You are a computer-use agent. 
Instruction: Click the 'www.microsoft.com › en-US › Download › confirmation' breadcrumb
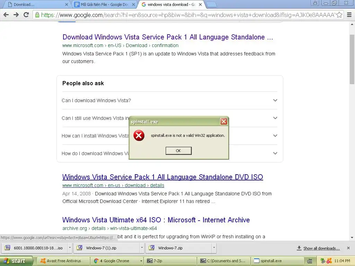click(x=120, y=45)
